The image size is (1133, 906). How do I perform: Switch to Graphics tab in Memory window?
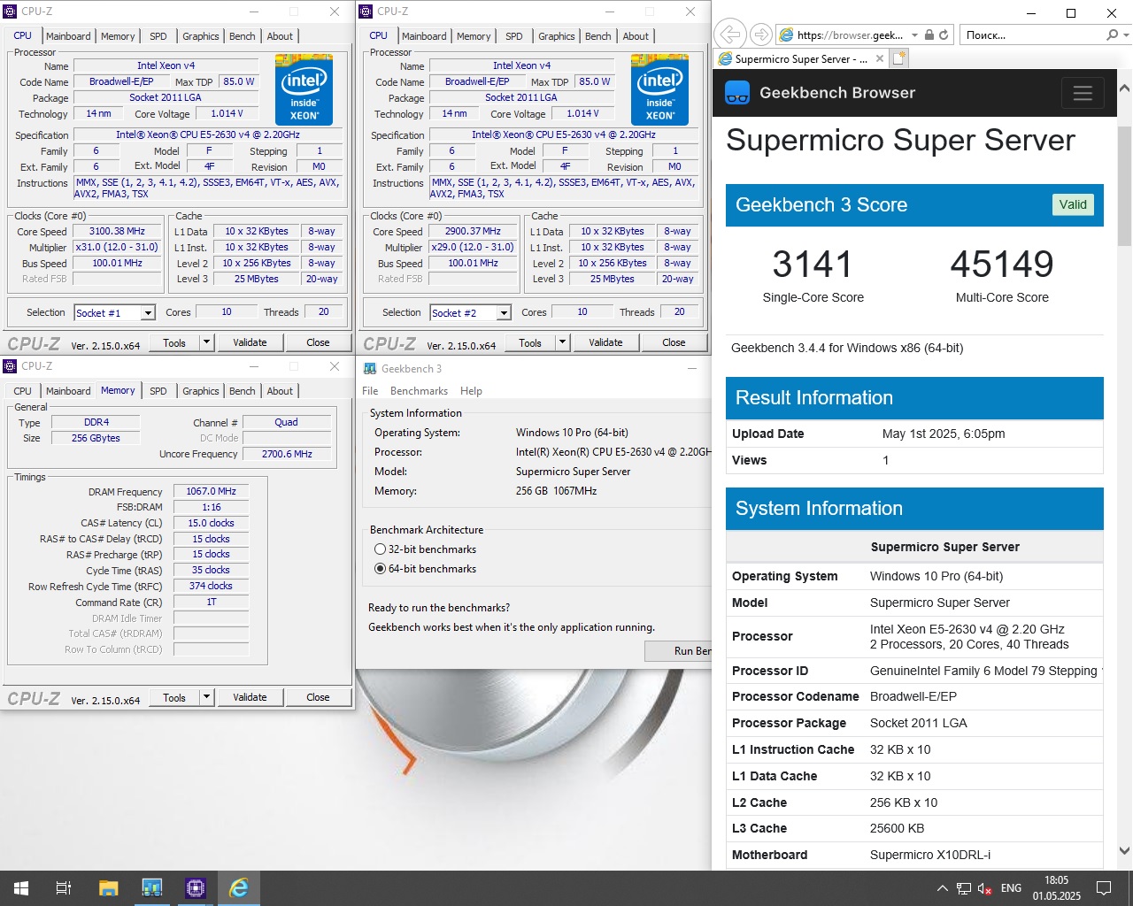click(201, 391)
